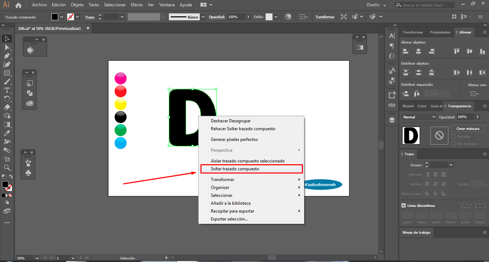Click the control bar Opacidad 100% field
489x262 pixels.
236,17
